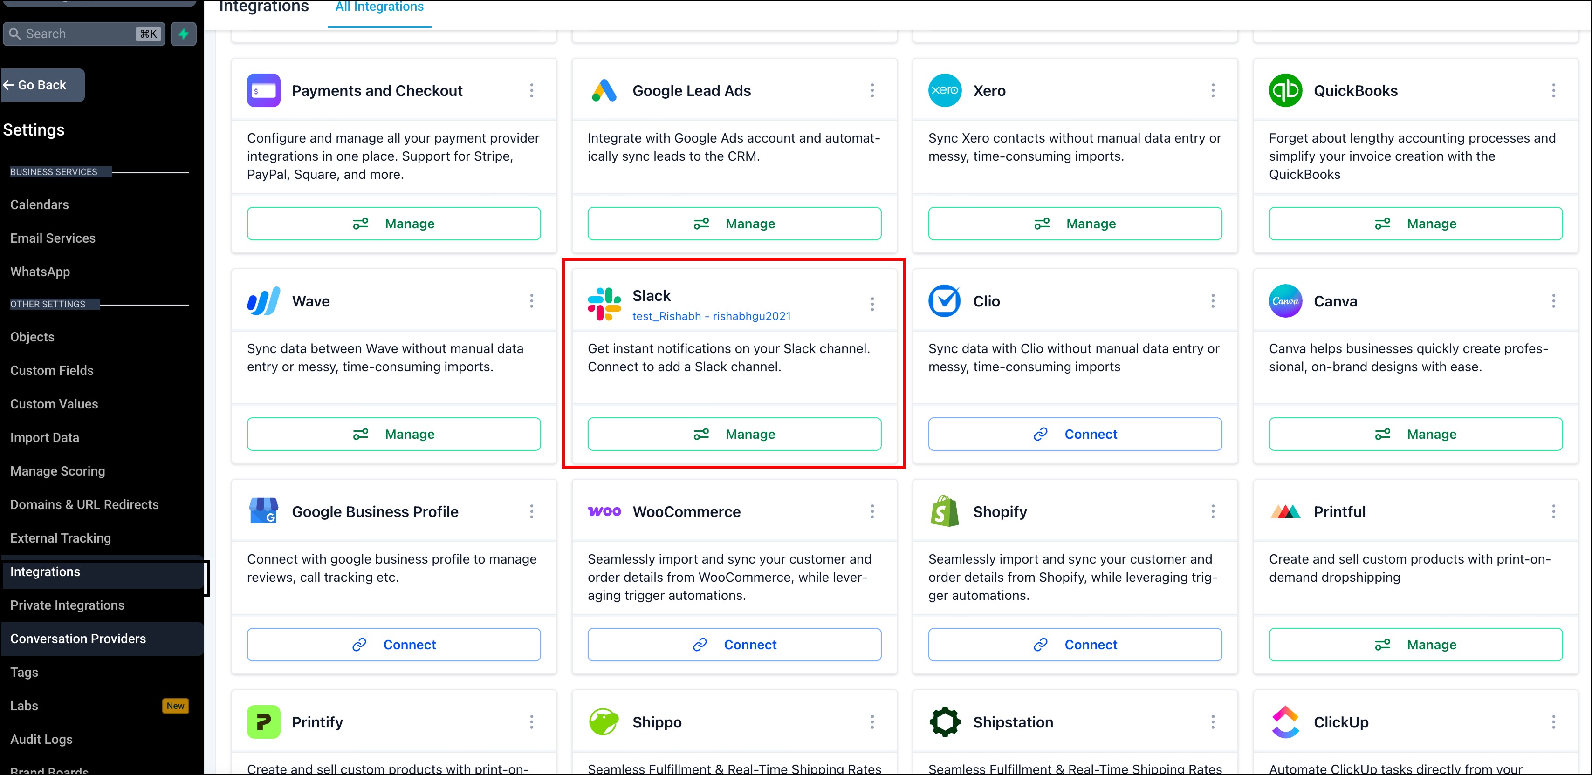This screenshot has height=775, width=1592.
Task: Click Manage on the Slack card
Action: point(734,434)
